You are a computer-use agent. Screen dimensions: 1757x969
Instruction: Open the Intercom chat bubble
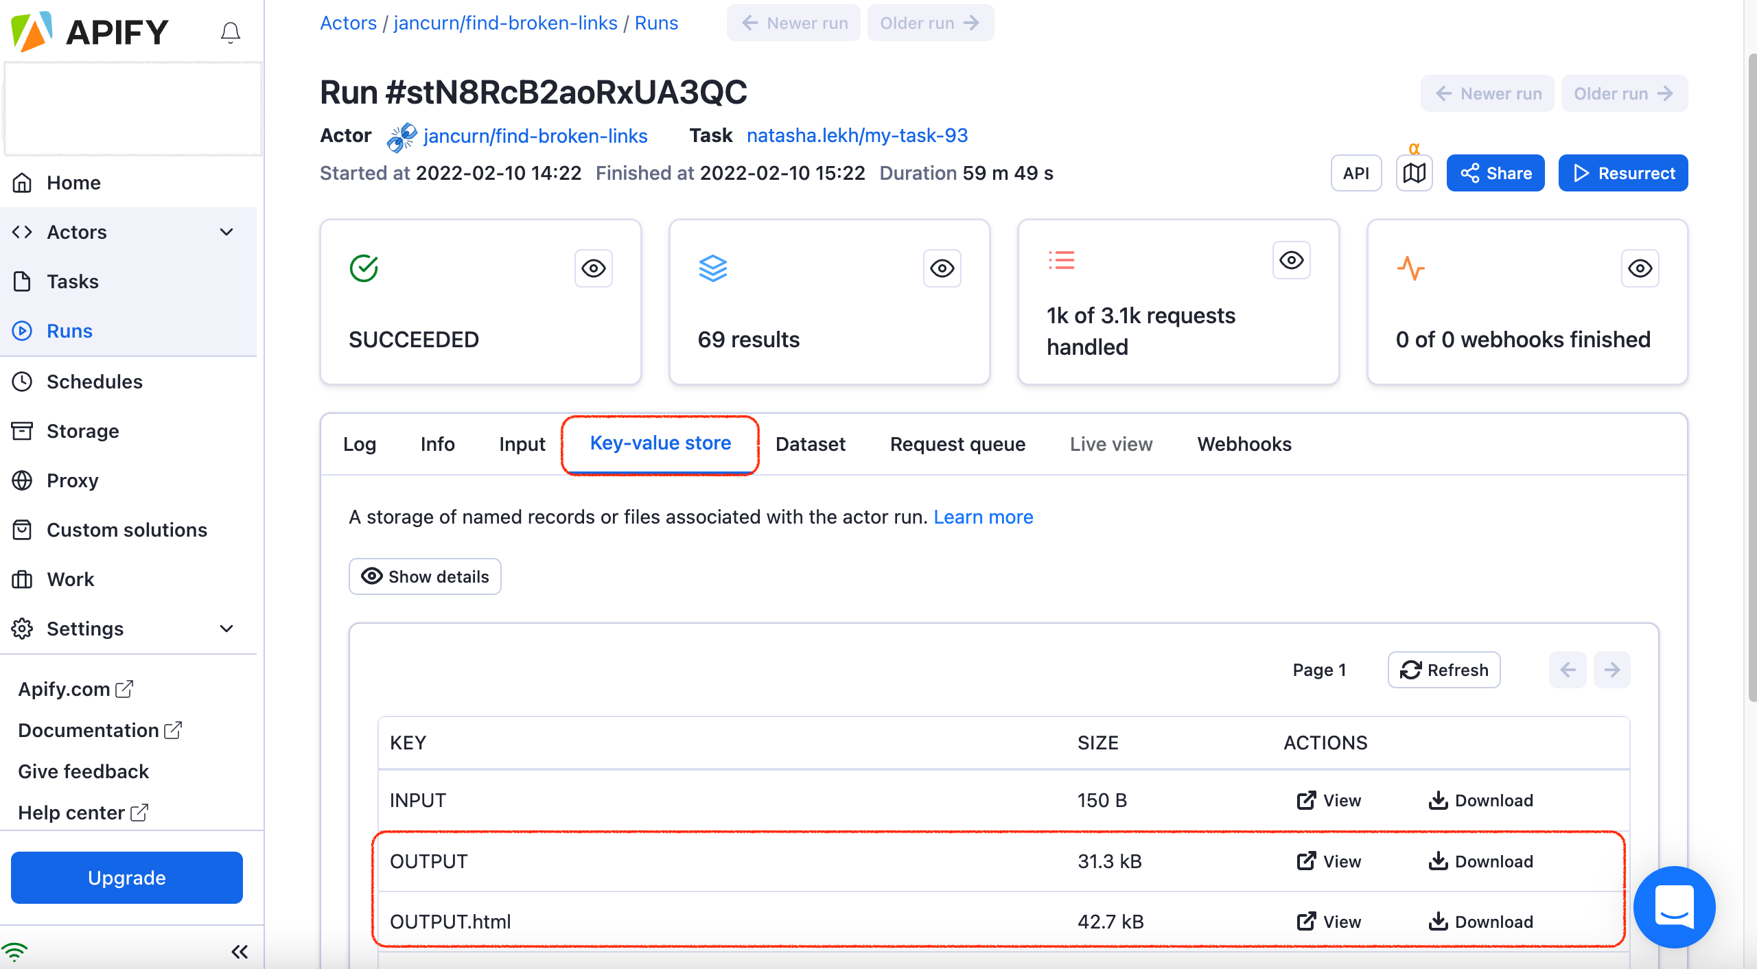pos(1674,907)
